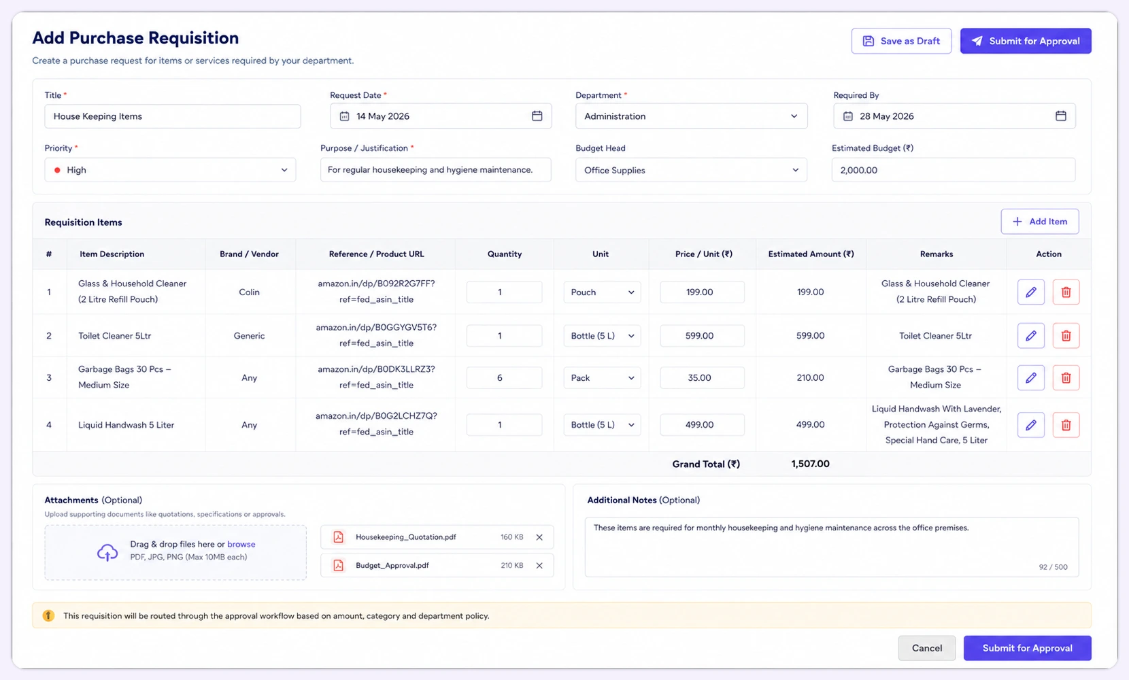Click the cloud upload icon
The height and width of the screenshot is (680, 1129).
107,552
